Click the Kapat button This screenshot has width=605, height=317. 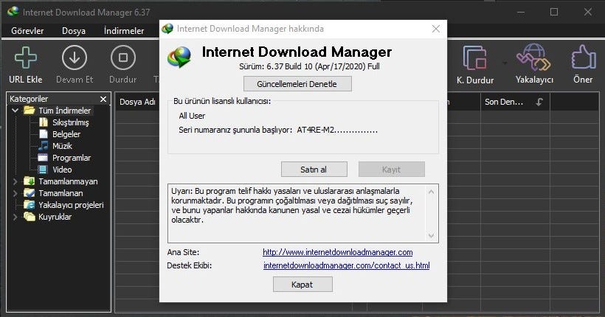tap(302, 285)
